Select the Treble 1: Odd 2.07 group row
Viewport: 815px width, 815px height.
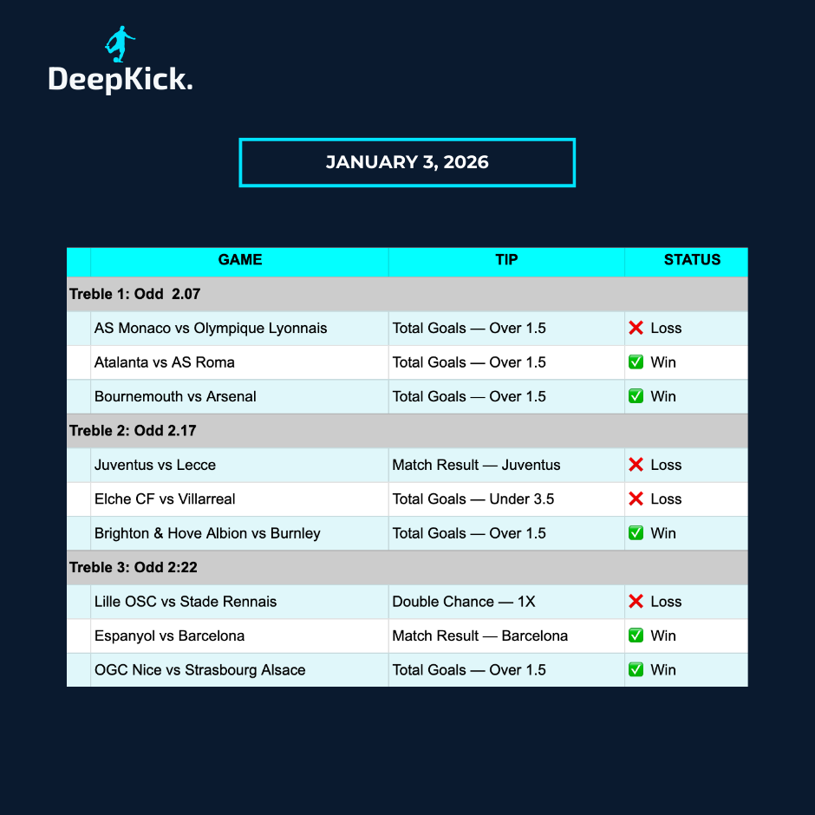pos(135,294)
